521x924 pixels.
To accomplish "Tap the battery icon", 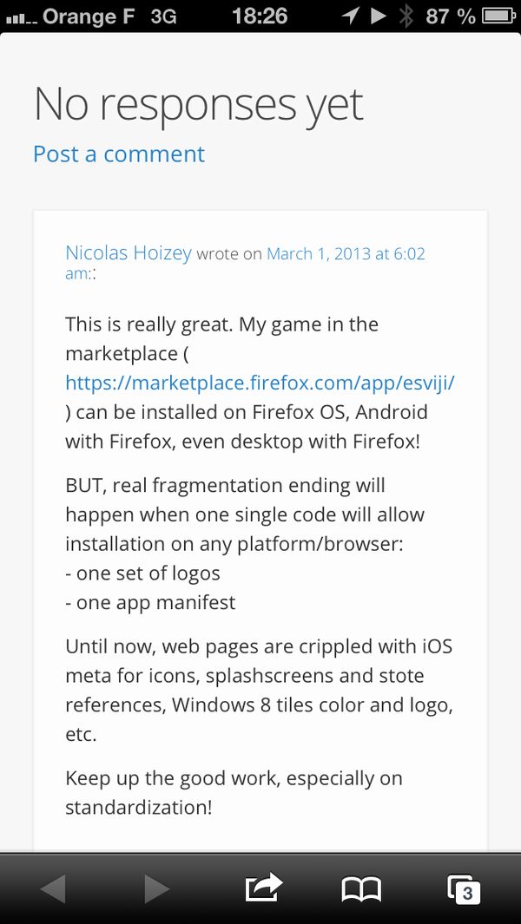I will click(x=499, y=16).
